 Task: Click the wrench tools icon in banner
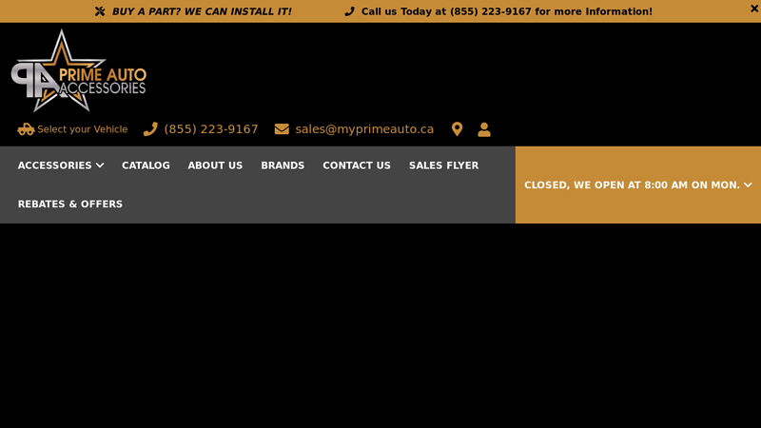pyautogui.click(x=100, y=11)
